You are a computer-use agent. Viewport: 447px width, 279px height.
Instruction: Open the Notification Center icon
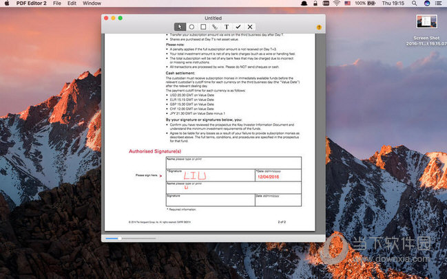coord(439,3)
